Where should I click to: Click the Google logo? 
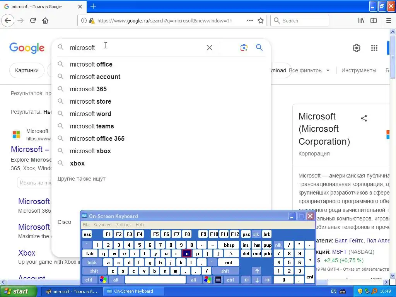point(27,48)
